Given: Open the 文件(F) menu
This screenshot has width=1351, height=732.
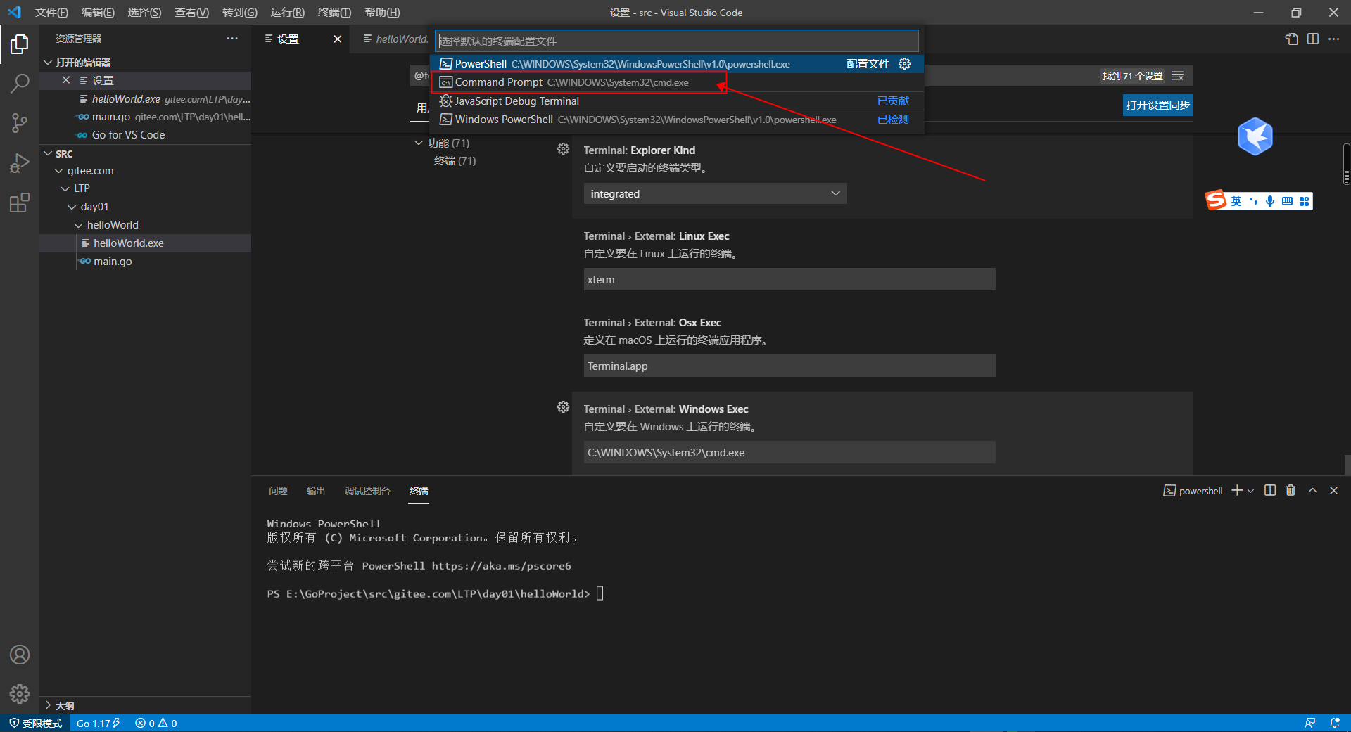Looking at the screenshot, I should (x=51, y=13).
